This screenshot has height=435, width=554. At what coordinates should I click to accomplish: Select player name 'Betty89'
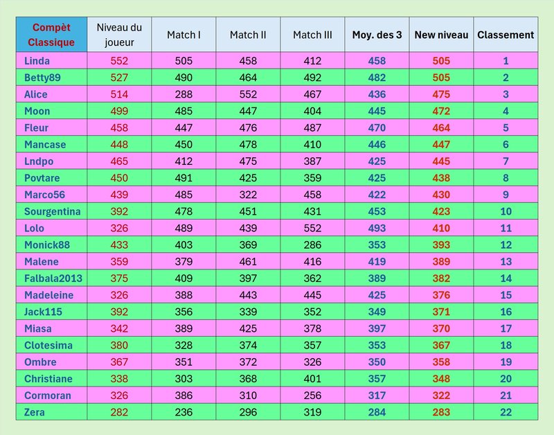[42, 78]
